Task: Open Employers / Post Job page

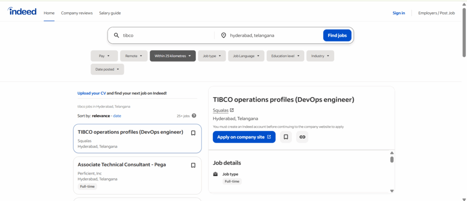Action: (x=436, y=13)
